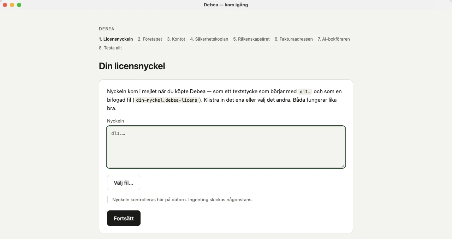Click the Välj fil... button

124,183
